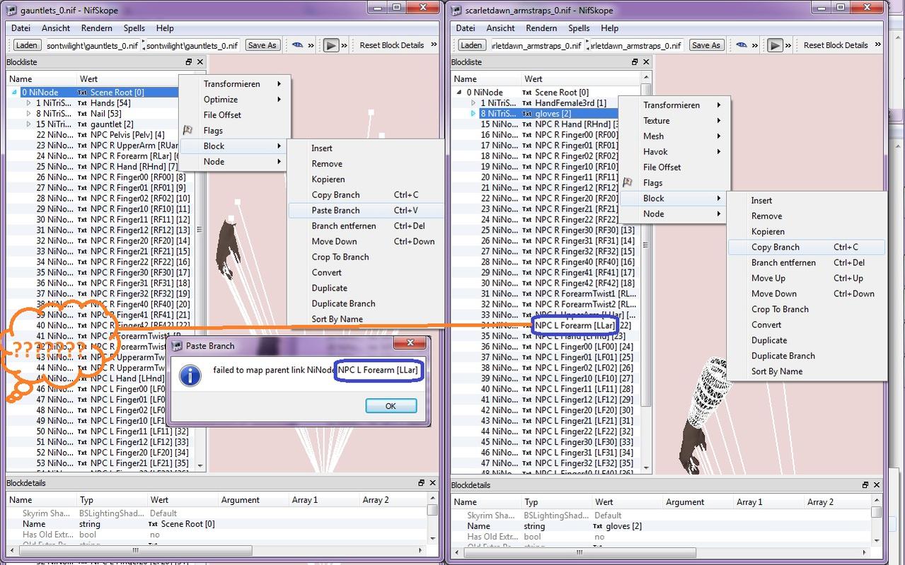Click the info icon in Paste Branch dialog
Image resolution: width=905 pixels, height=565 pixels.
190,375
